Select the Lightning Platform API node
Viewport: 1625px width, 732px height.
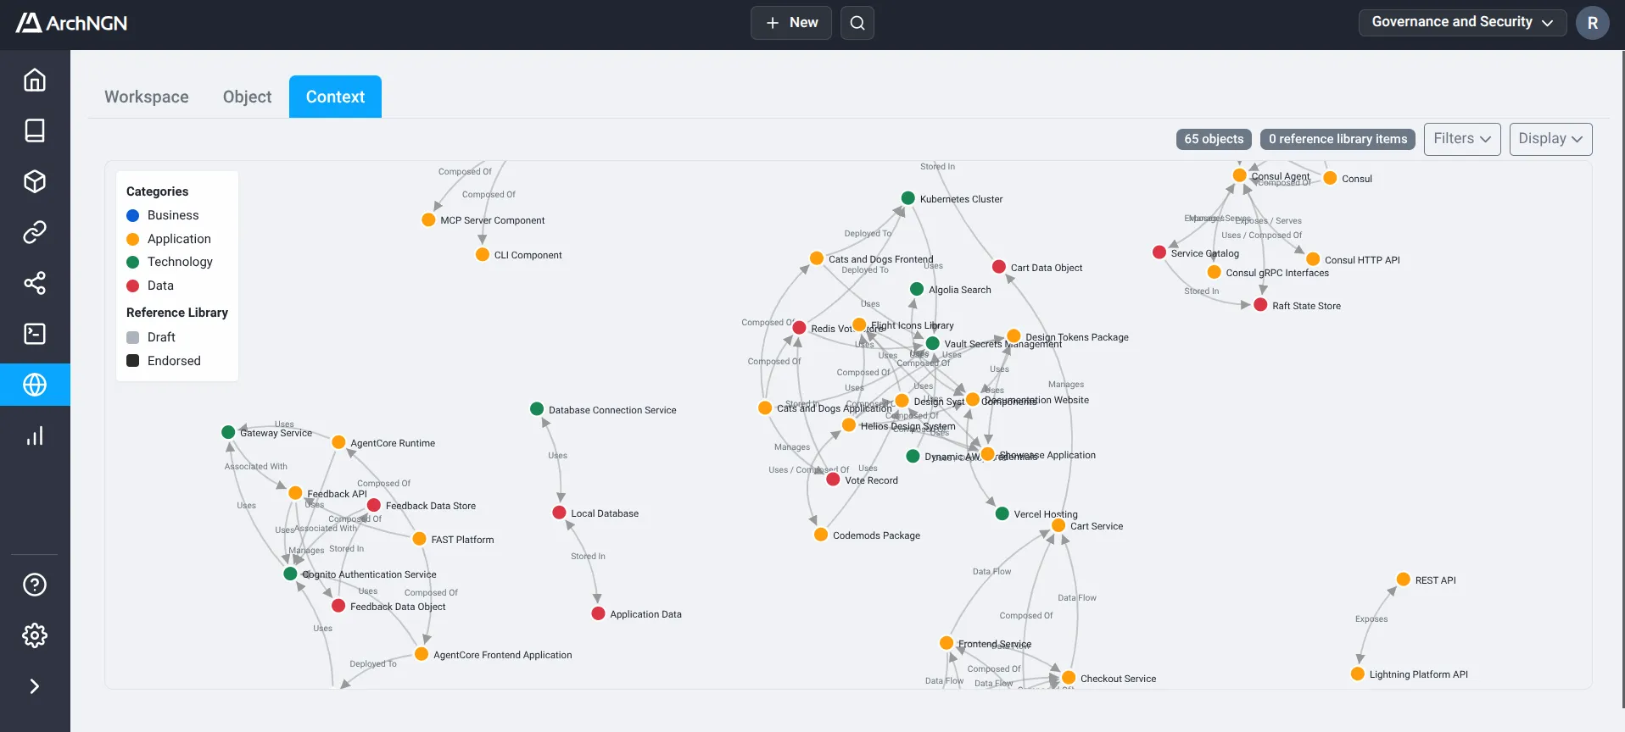pyautogui.click(x=1358, y=674)
